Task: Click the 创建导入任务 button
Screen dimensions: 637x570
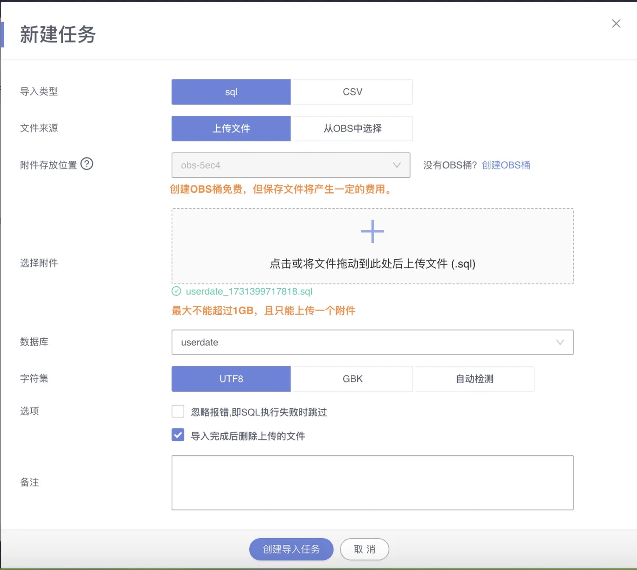Action: (x=291, y=549)
